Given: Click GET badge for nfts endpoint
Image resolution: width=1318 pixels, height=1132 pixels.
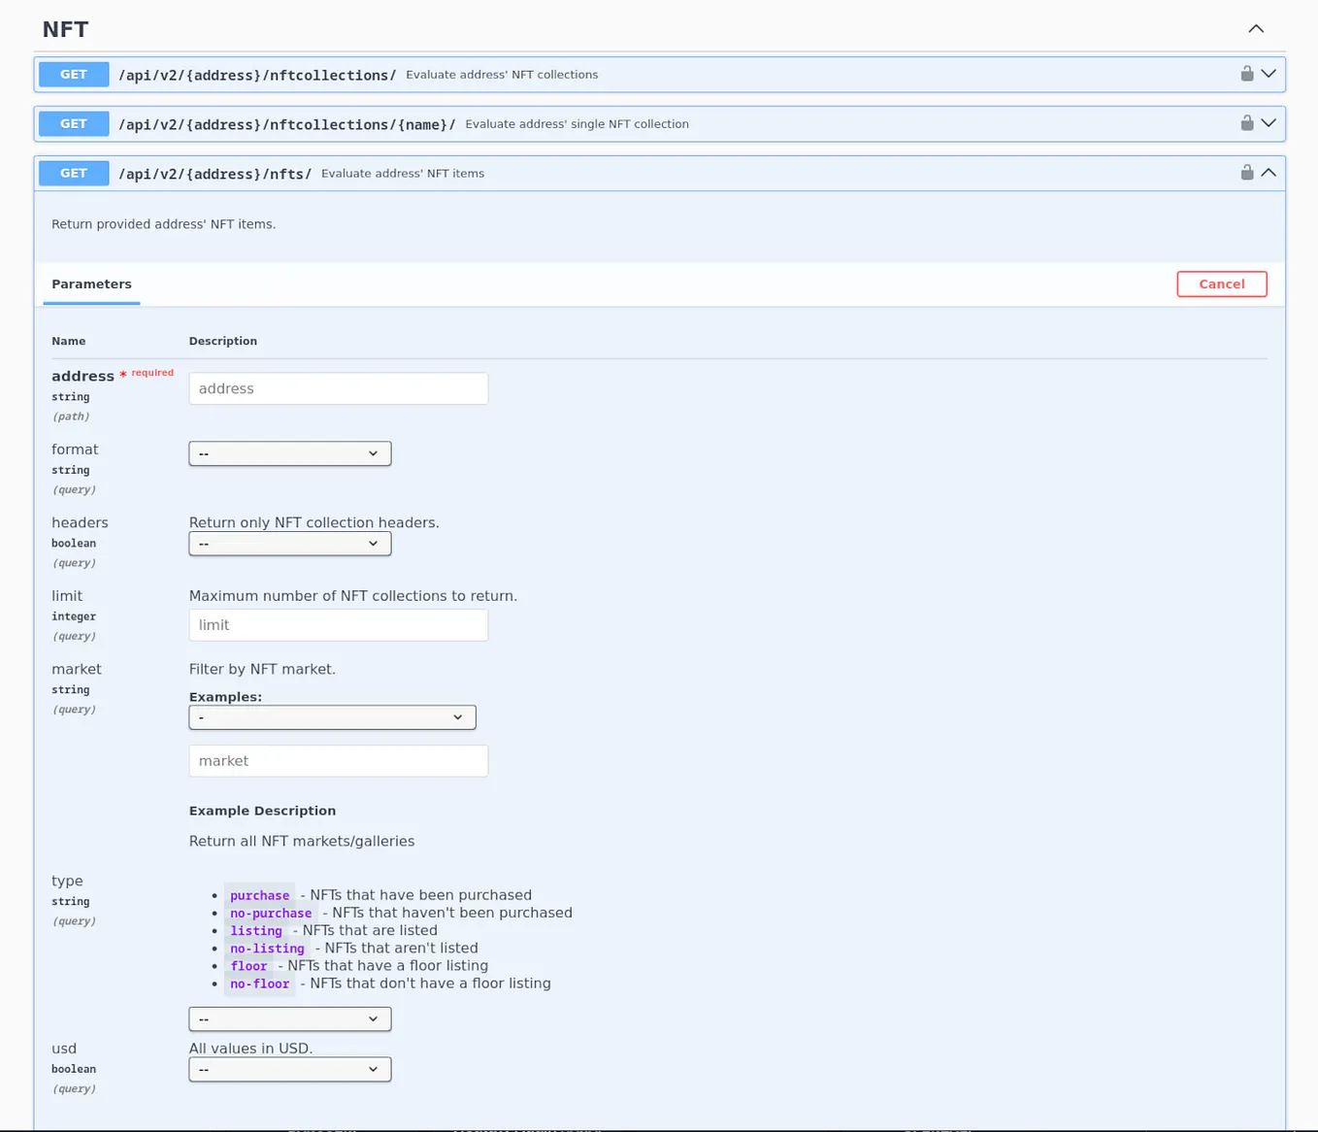Looking at the screenshot, I should pos(74,174).
